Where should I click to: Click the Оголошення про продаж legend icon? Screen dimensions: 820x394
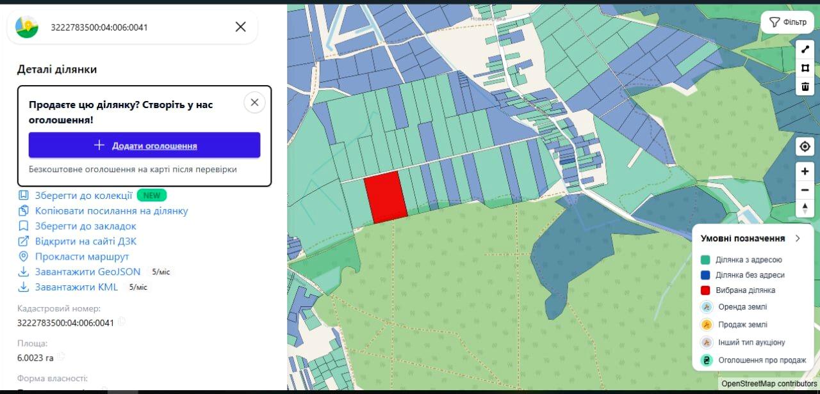[707, 360]
